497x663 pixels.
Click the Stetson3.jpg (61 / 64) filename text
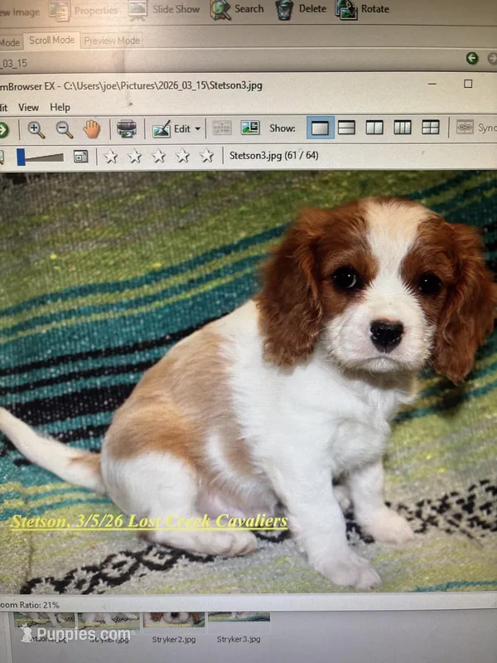click(x=274, y=156)
